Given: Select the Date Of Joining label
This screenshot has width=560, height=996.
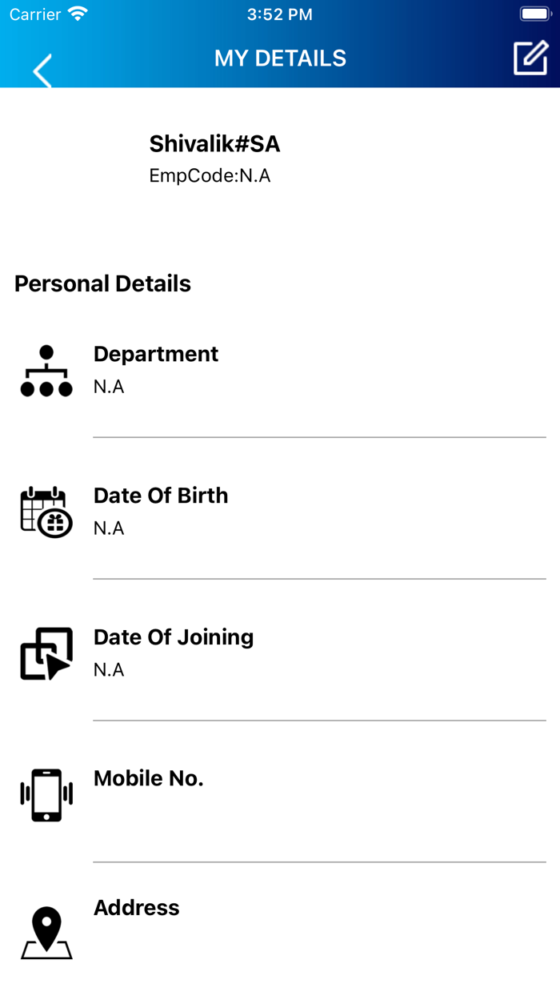Looking at the screenshot, I should tap(174, 637).
